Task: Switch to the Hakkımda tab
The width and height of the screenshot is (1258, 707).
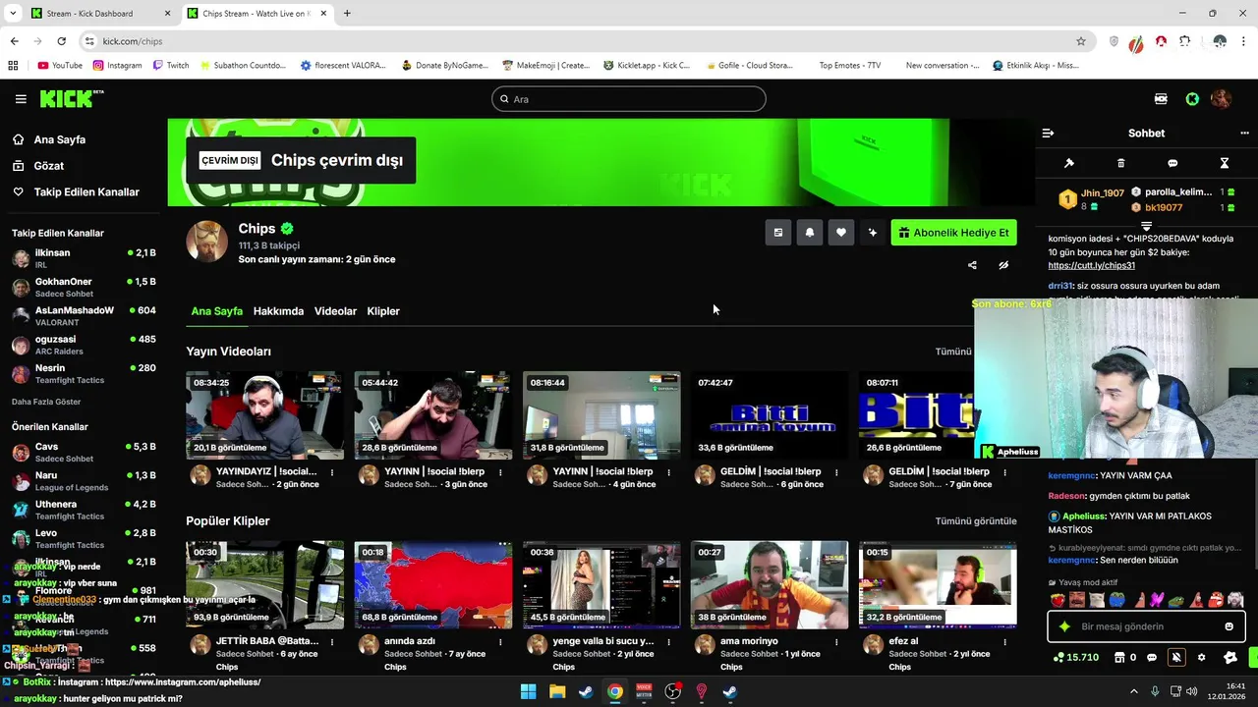Action: (x=278, y=311)
